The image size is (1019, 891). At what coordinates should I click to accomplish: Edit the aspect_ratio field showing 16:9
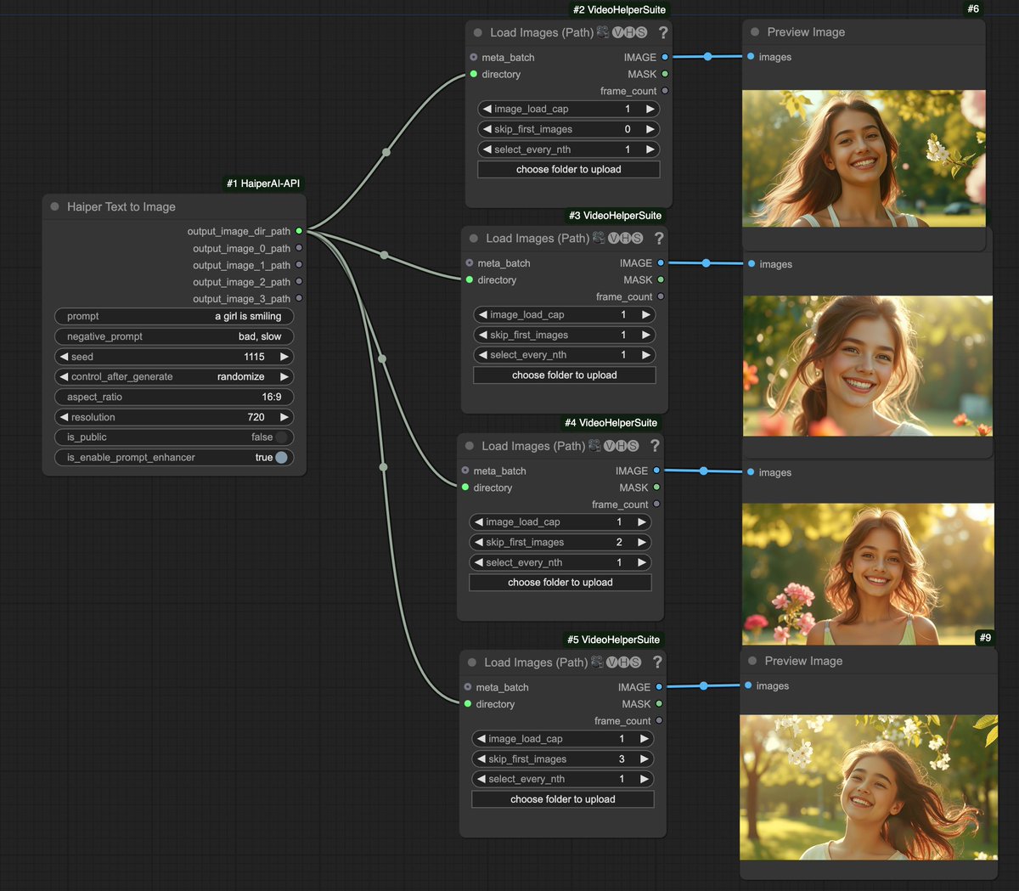(174, 397)
